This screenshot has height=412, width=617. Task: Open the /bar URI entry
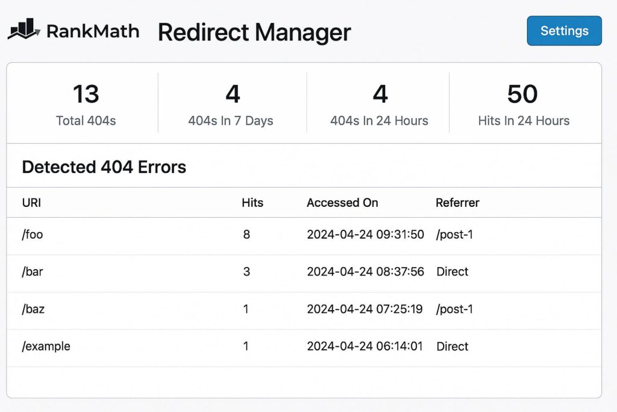pyautogui.click(x=33, y=272)
